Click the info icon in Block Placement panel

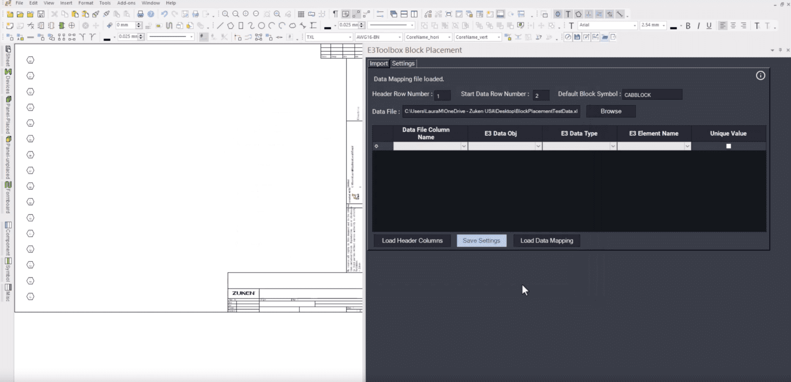tap(761, 76)
